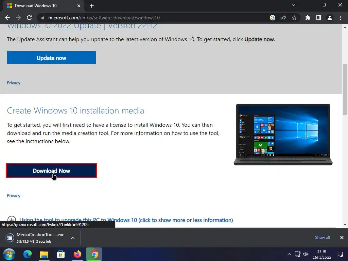Launch Firefox from taskbar
The image size is (348, 261).
tap(77, 254)
